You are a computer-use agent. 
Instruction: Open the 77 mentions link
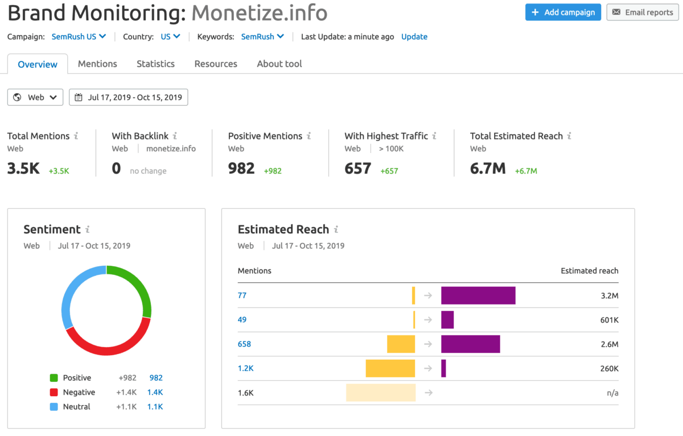[x=242, y=295]
